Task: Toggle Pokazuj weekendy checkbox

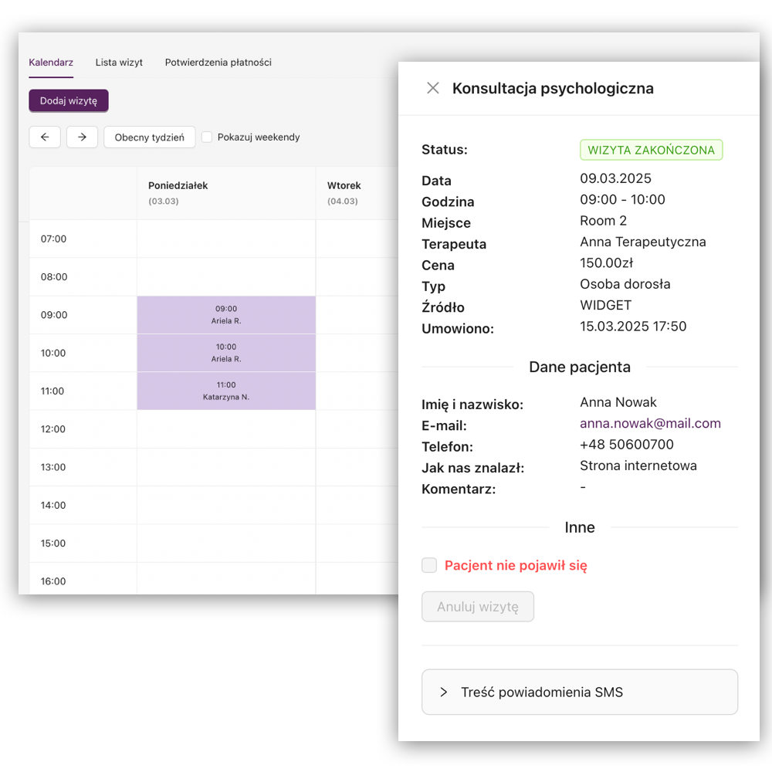Action: tap(207, 137)
